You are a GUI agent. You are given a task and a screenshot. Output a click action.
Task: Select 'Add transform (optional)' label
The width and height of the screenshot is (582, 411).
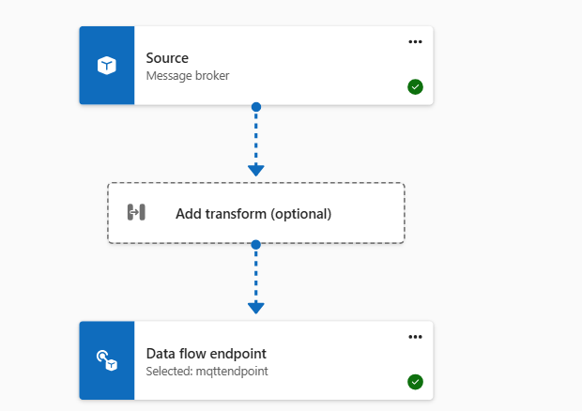pos(253,214)
